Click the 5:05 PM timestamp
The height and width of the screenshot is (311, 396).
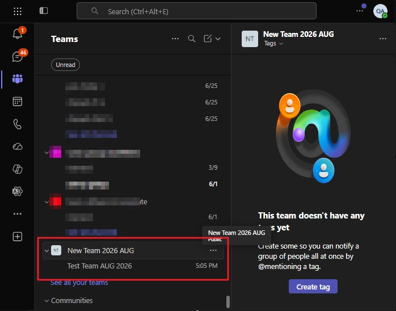(207, 266)
